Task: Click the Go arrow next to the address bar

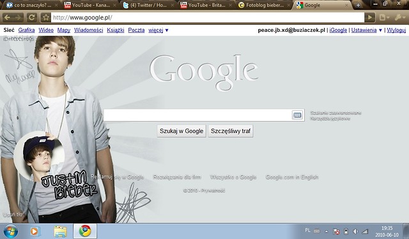Action: 370,17
